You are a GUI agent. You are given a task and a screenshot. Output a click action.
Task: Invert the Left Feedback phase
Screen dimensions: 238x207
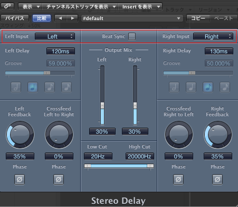tap(20, 180)
